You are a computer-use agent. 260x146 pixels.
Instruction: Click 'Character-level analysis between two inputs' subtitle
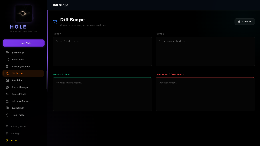click(x=83, y=25)
